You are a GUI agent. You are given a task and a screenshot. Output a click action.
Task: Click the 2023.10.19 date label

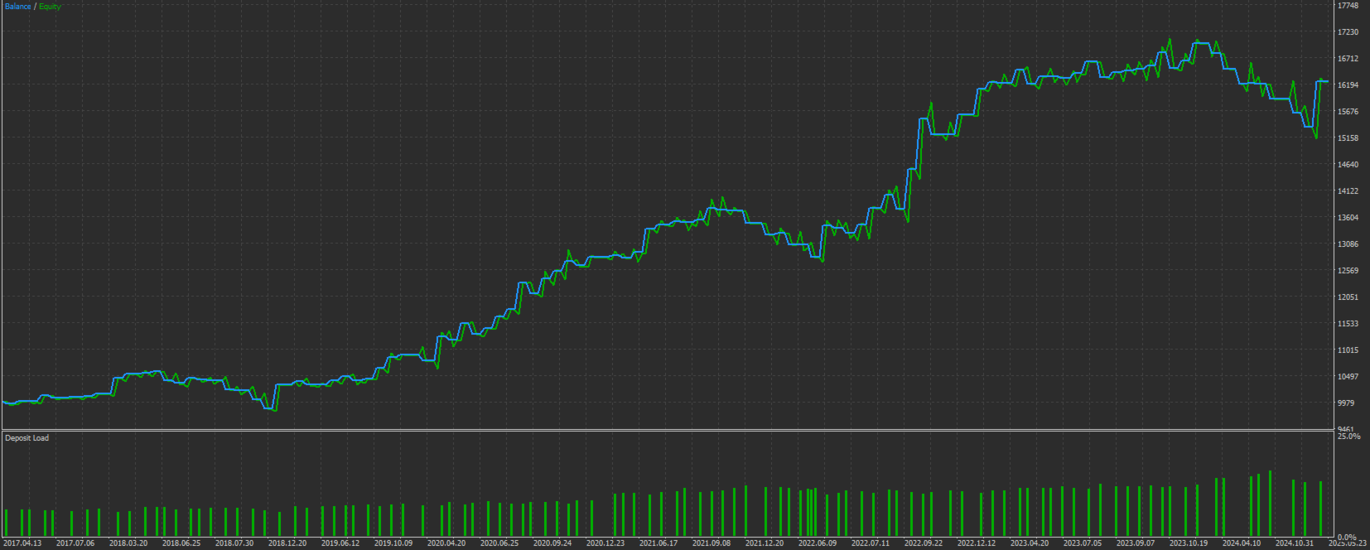tap(1189, 543)
